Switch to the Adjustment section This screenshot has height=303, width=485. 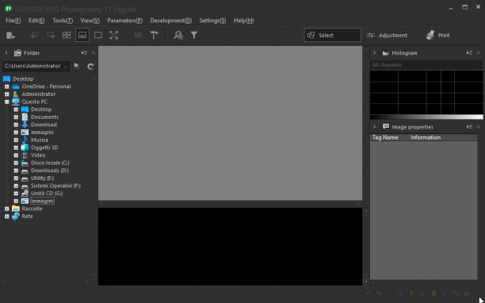(387, 35)
